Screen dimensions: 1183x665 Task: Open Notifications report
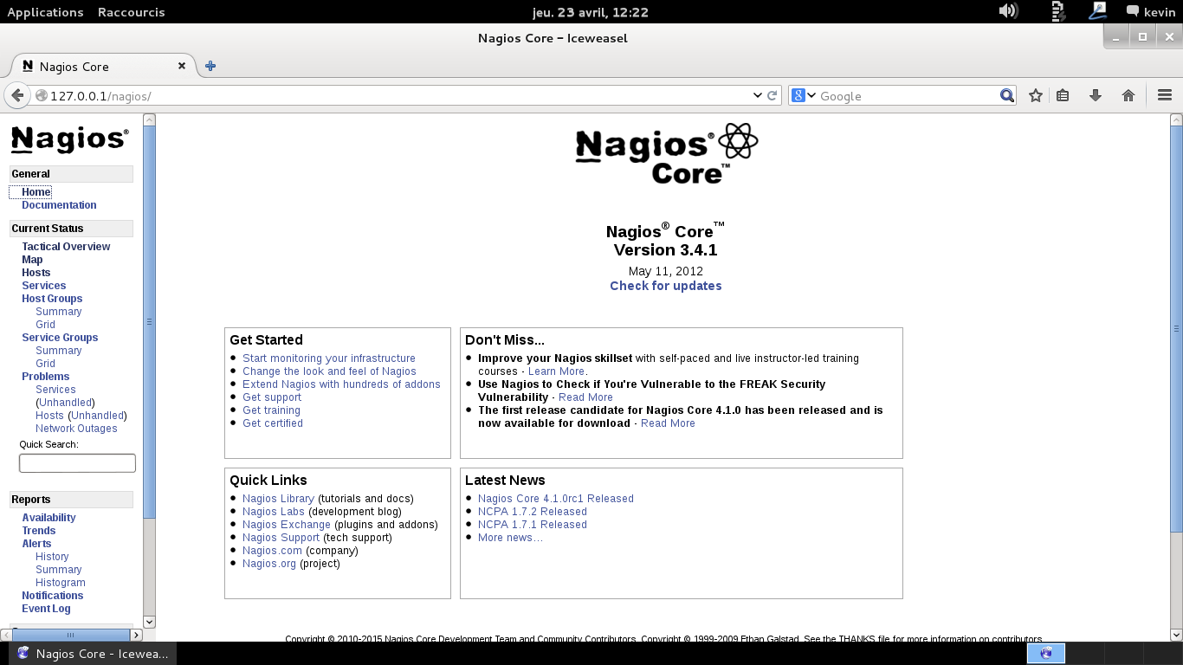click(x=53, y=596)
